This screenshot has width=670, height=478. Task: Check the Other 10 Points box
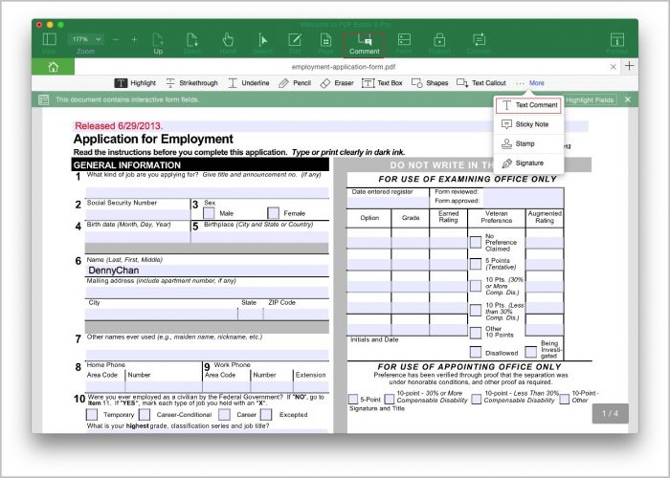point(476,333)
